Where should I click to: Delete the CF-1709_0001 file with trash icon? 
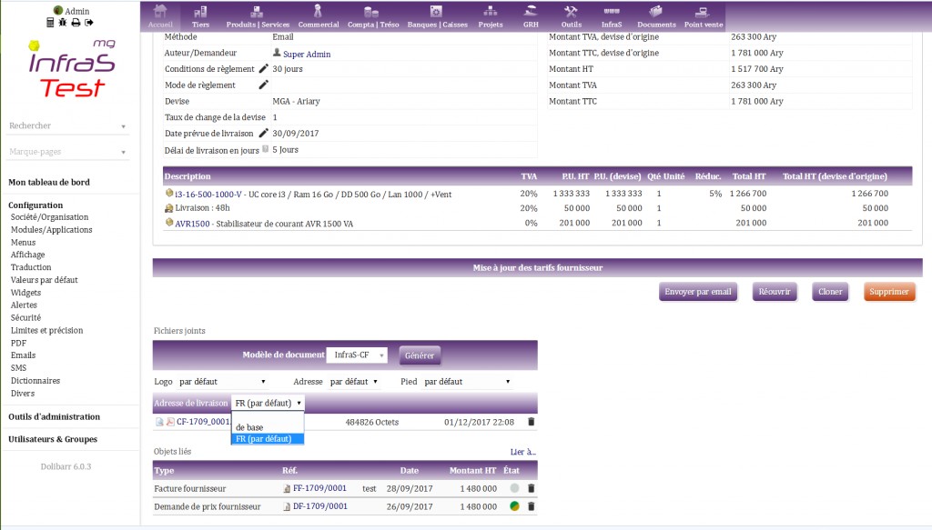pyautogui.click(x=532, y=422)
